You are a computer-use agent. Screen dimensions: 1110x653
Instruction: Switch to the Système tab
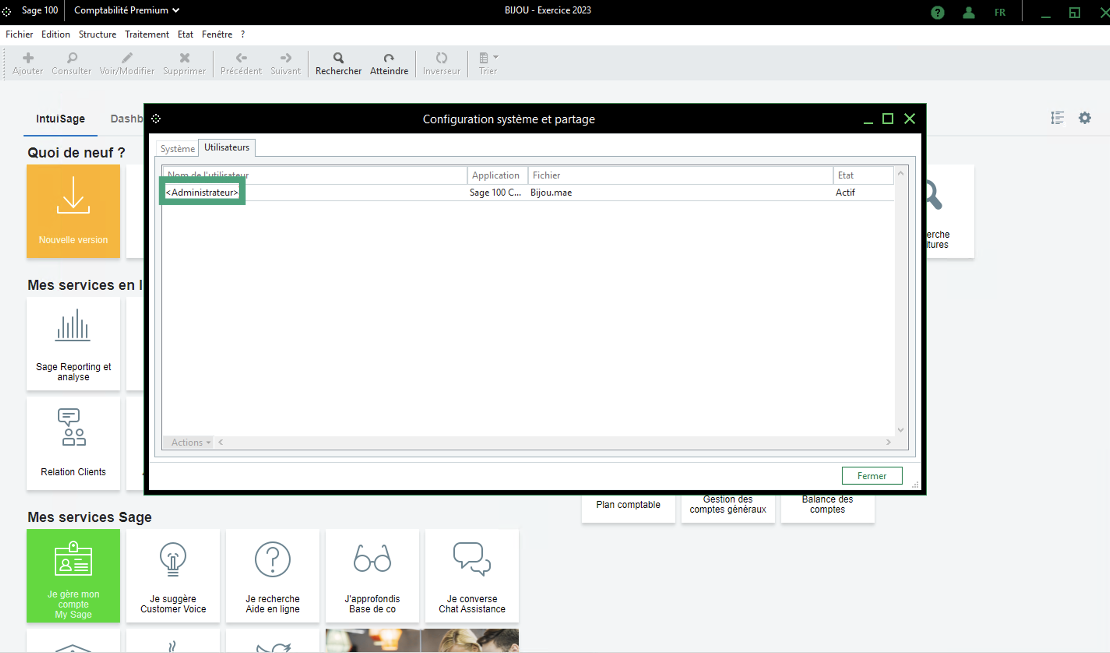177,148
